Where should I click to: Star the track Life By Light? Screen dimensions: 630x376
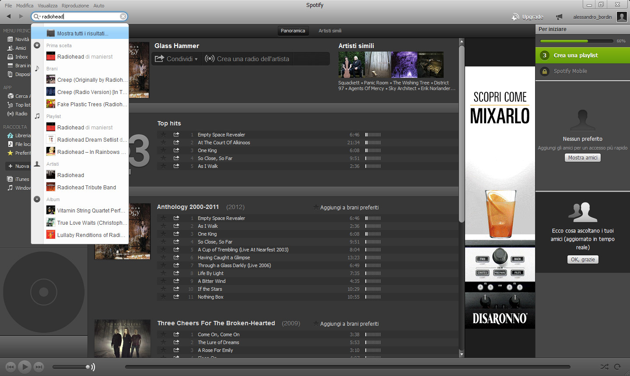point(163,273)
